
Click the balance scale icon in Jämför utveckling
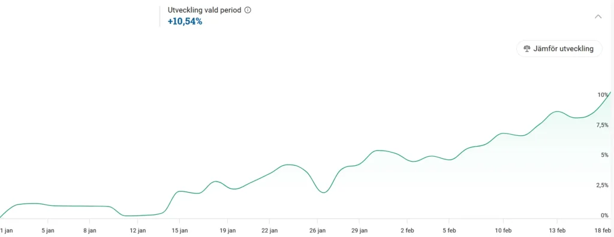click(527, 49)
